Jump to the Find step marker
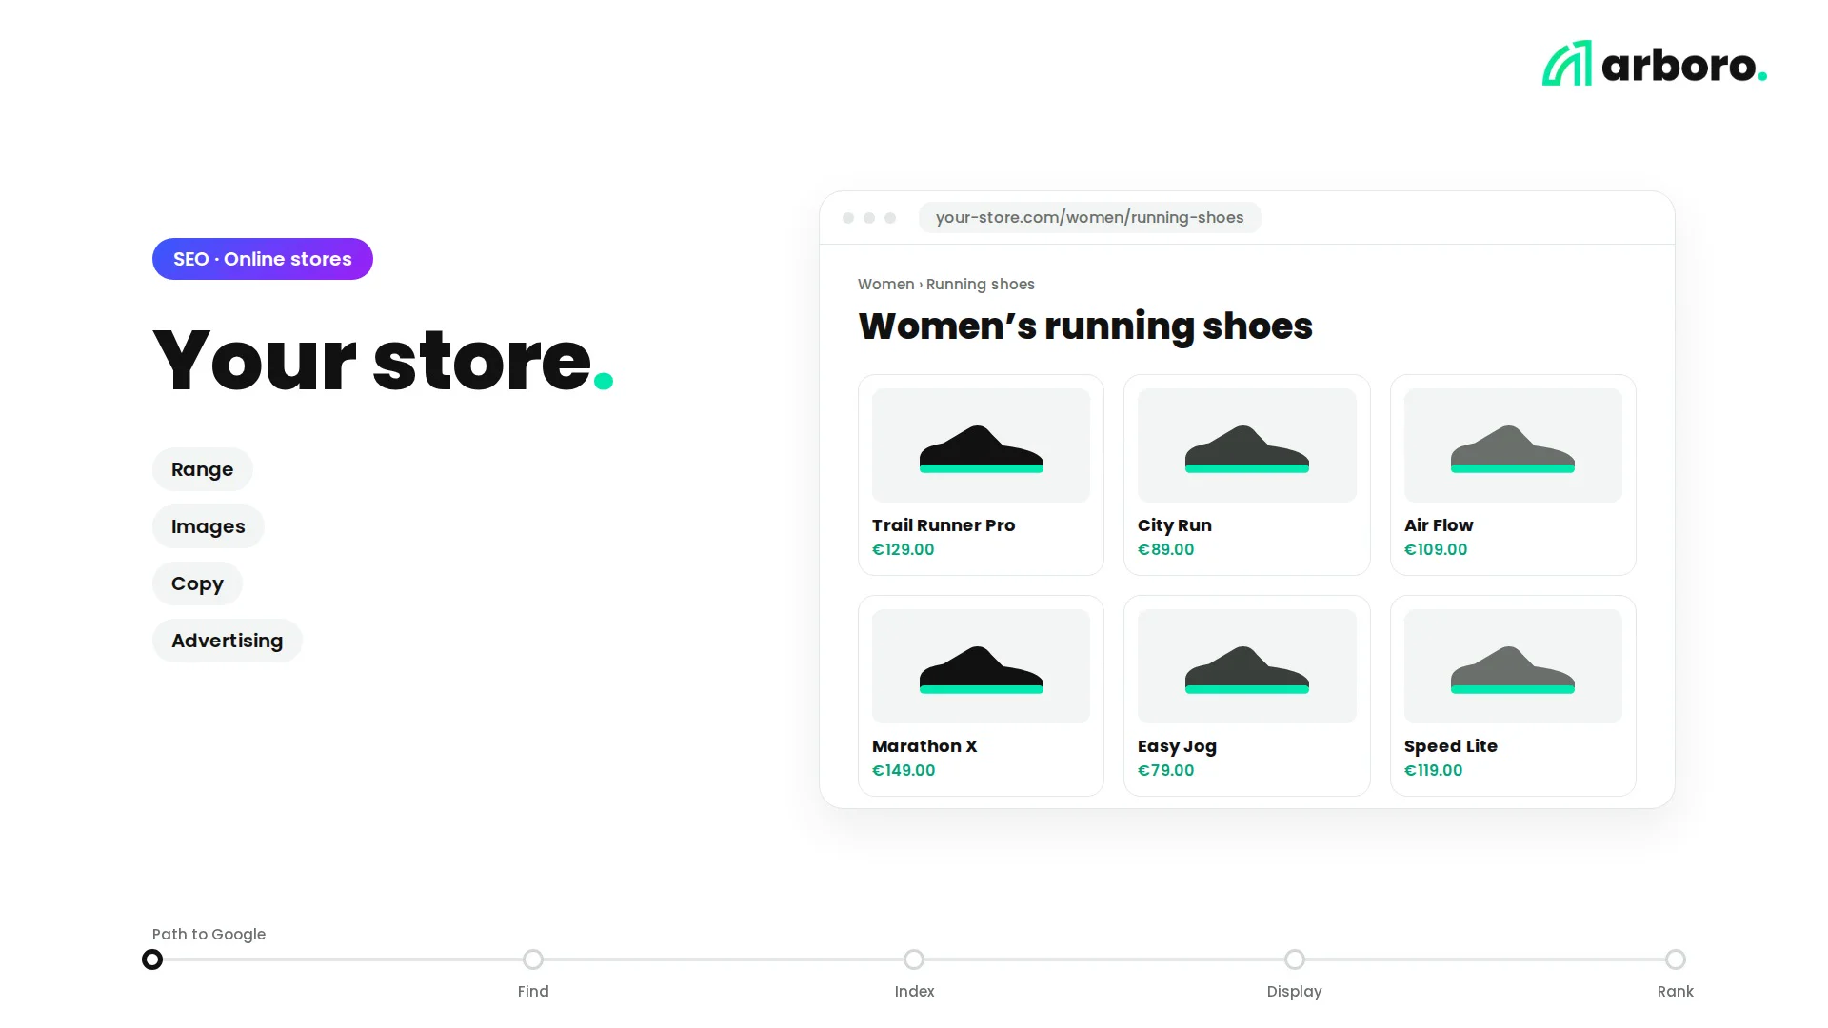Screen dimensions: 1828x1028 (x=533, y=959)
